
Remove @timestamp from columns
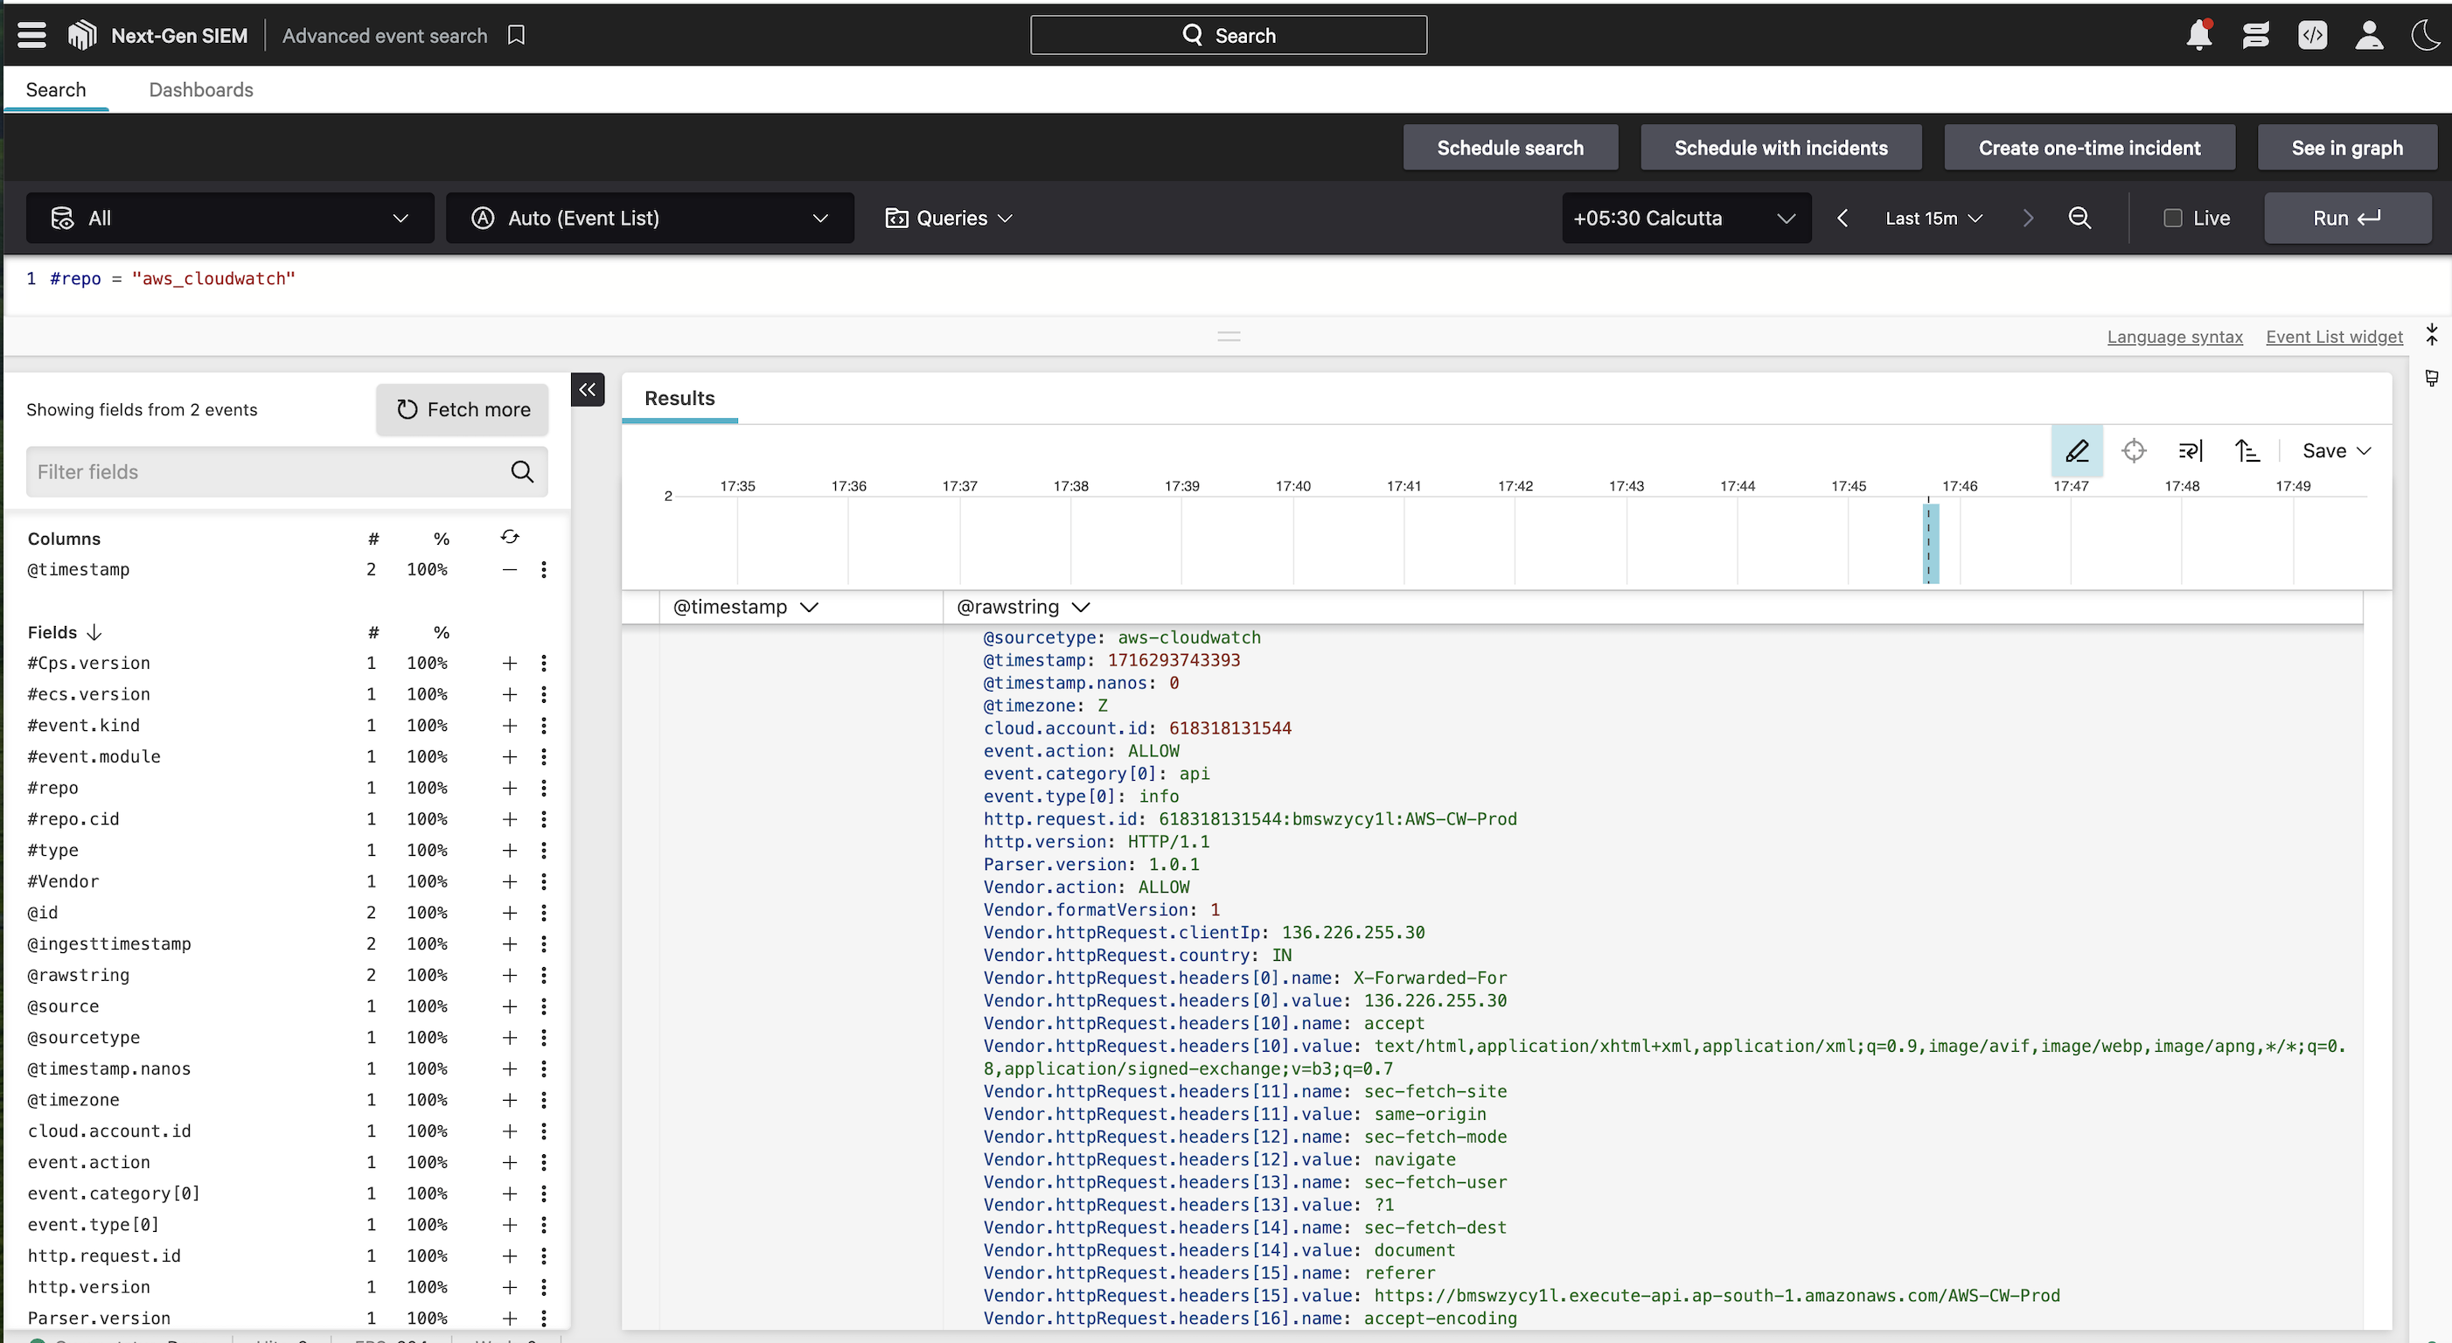click(x=509, y=569)
